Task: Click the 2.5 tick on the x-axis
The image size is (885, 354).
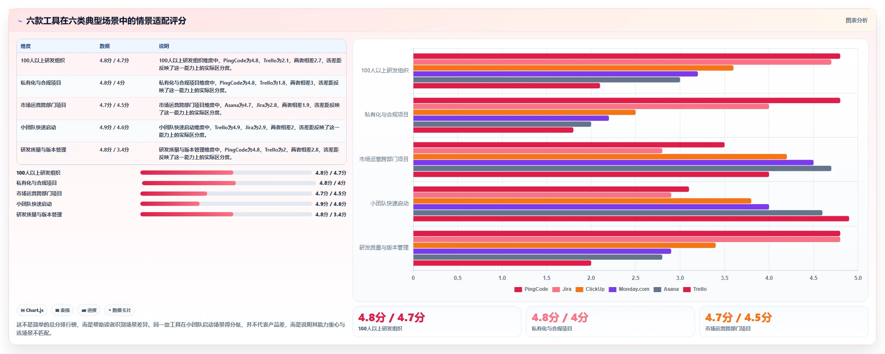Action: [x=635, y=278]
